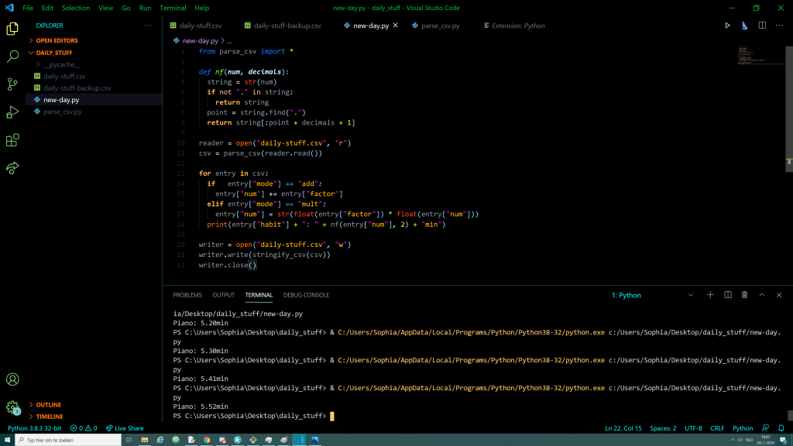This screenshot has width=793, height=446.
Task: Open the Manage gear icon
Action: [12, 407]
